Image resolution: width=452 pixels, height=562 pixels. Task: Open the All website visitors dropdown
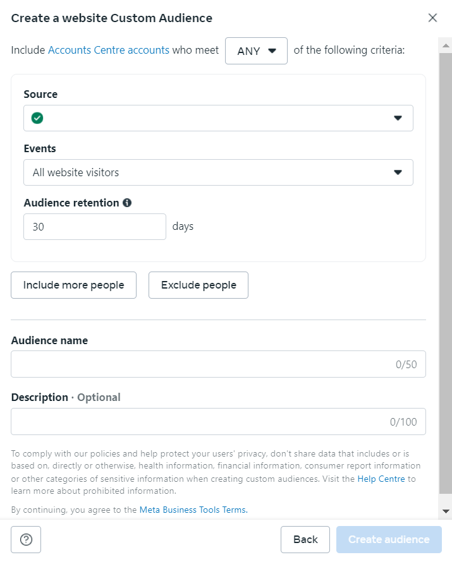click(218, 172)
